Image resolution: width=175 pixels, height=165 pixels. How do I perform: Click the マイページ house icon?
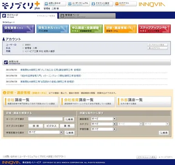4,15
